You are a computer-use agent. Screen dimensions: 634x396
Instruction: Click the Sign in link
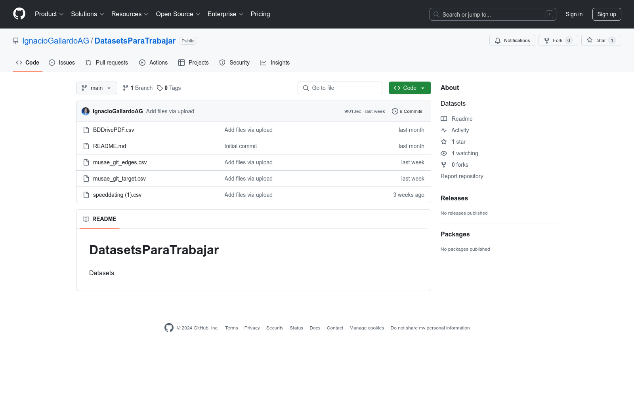click(574, 14)
